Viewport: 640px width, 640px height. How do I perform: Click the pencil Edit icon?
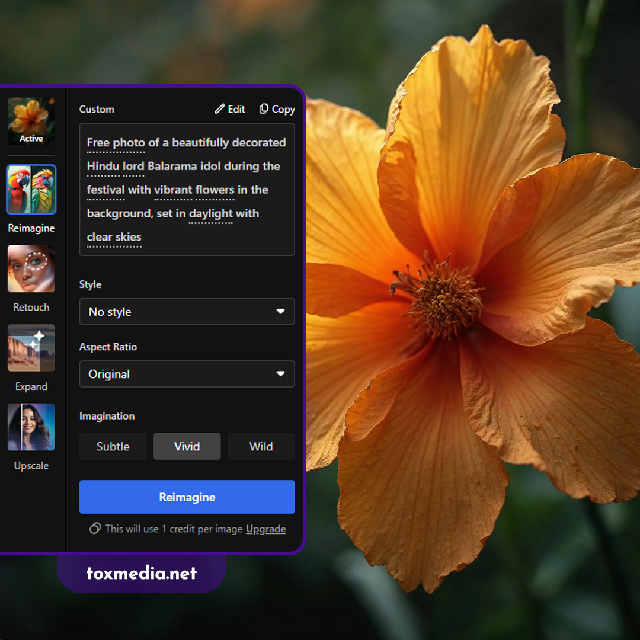pos(220,109)
